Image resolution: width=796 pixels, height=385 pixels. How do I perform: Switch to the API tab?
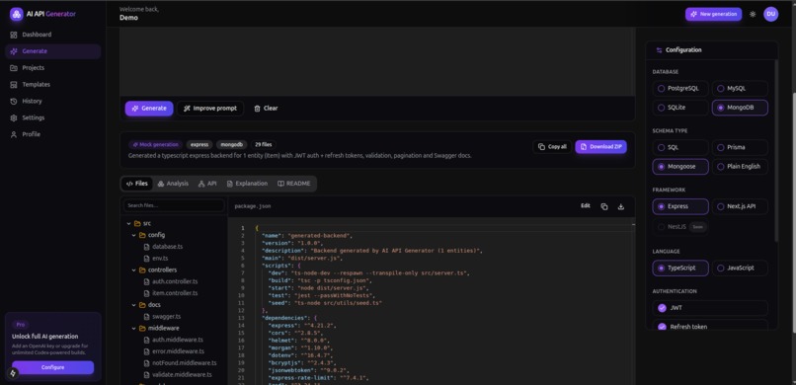point(207,184)
